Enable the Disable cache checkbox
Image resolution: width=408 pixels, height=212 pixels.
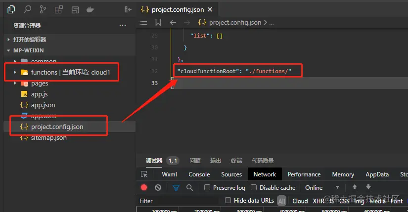coord(254,187)
